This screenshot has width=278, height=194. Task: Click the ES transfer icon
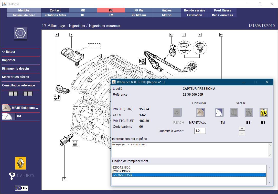[249, 112]
